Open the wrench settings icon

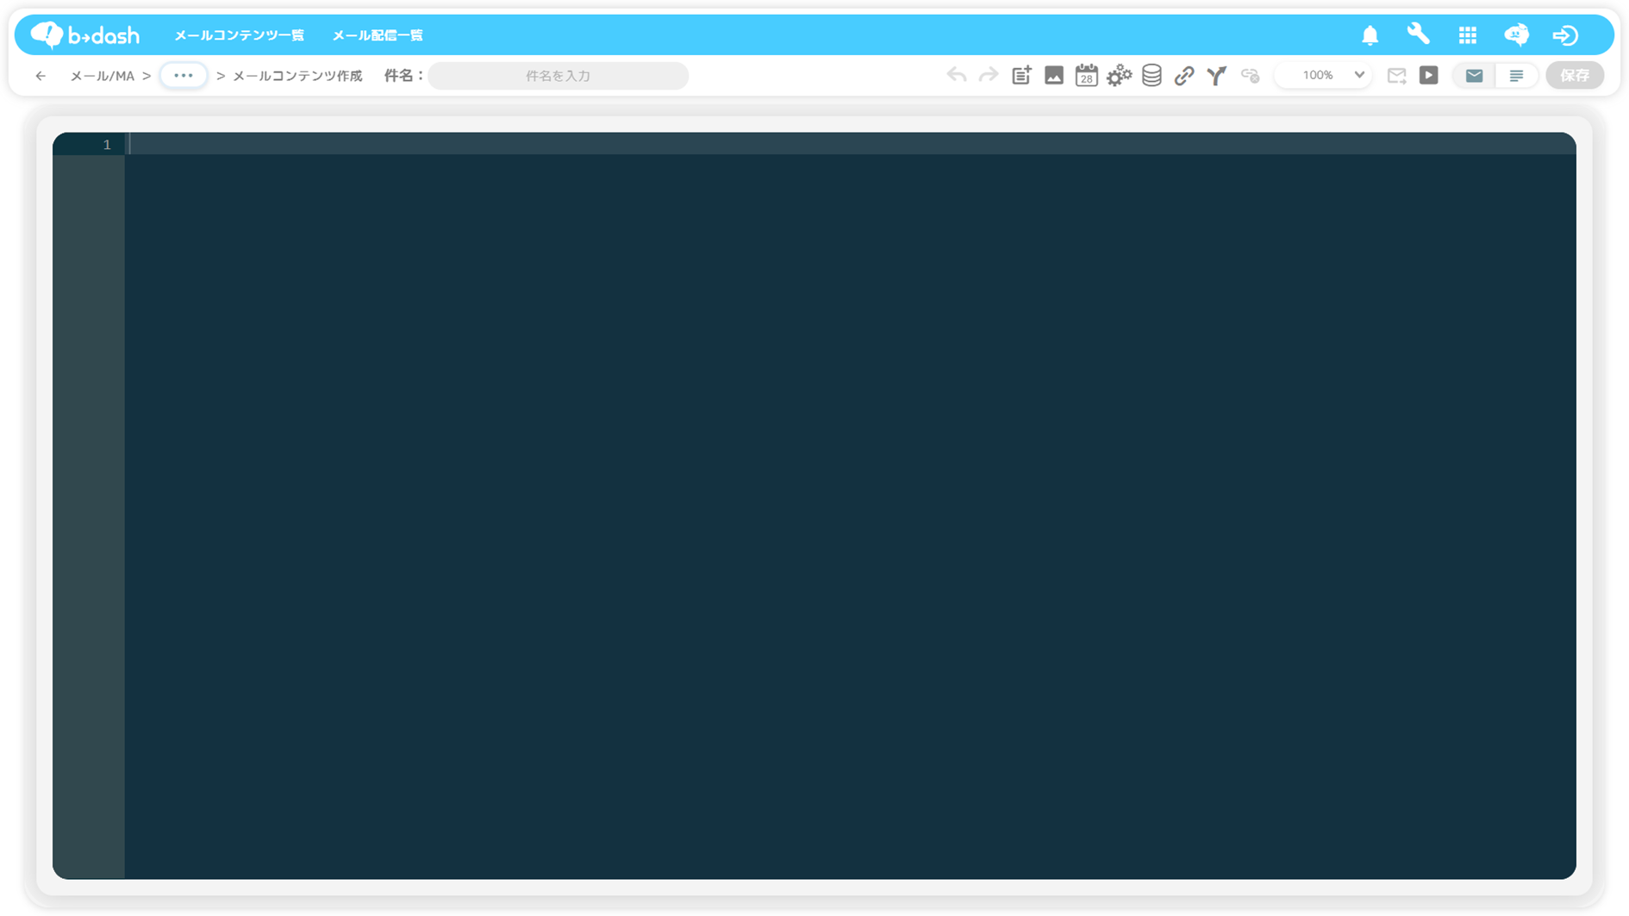coord(1418,34)
